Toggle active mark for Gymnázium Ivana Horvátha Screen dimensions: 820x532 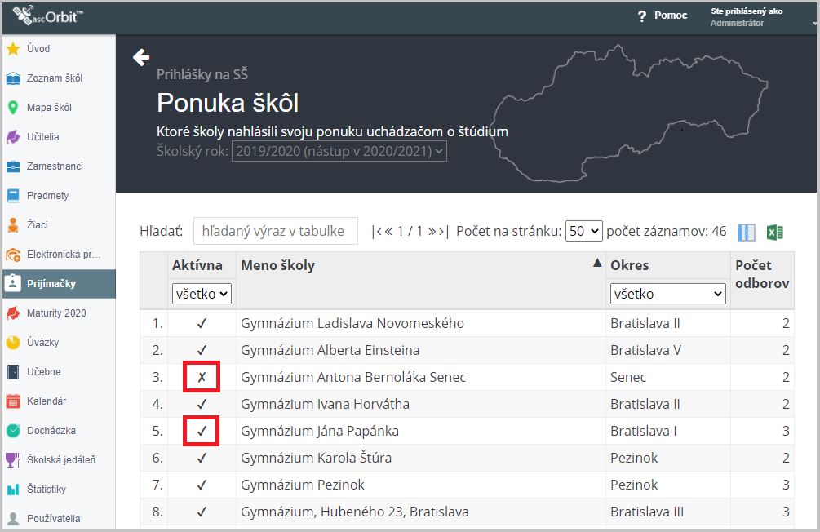click(x=202, y=405)
